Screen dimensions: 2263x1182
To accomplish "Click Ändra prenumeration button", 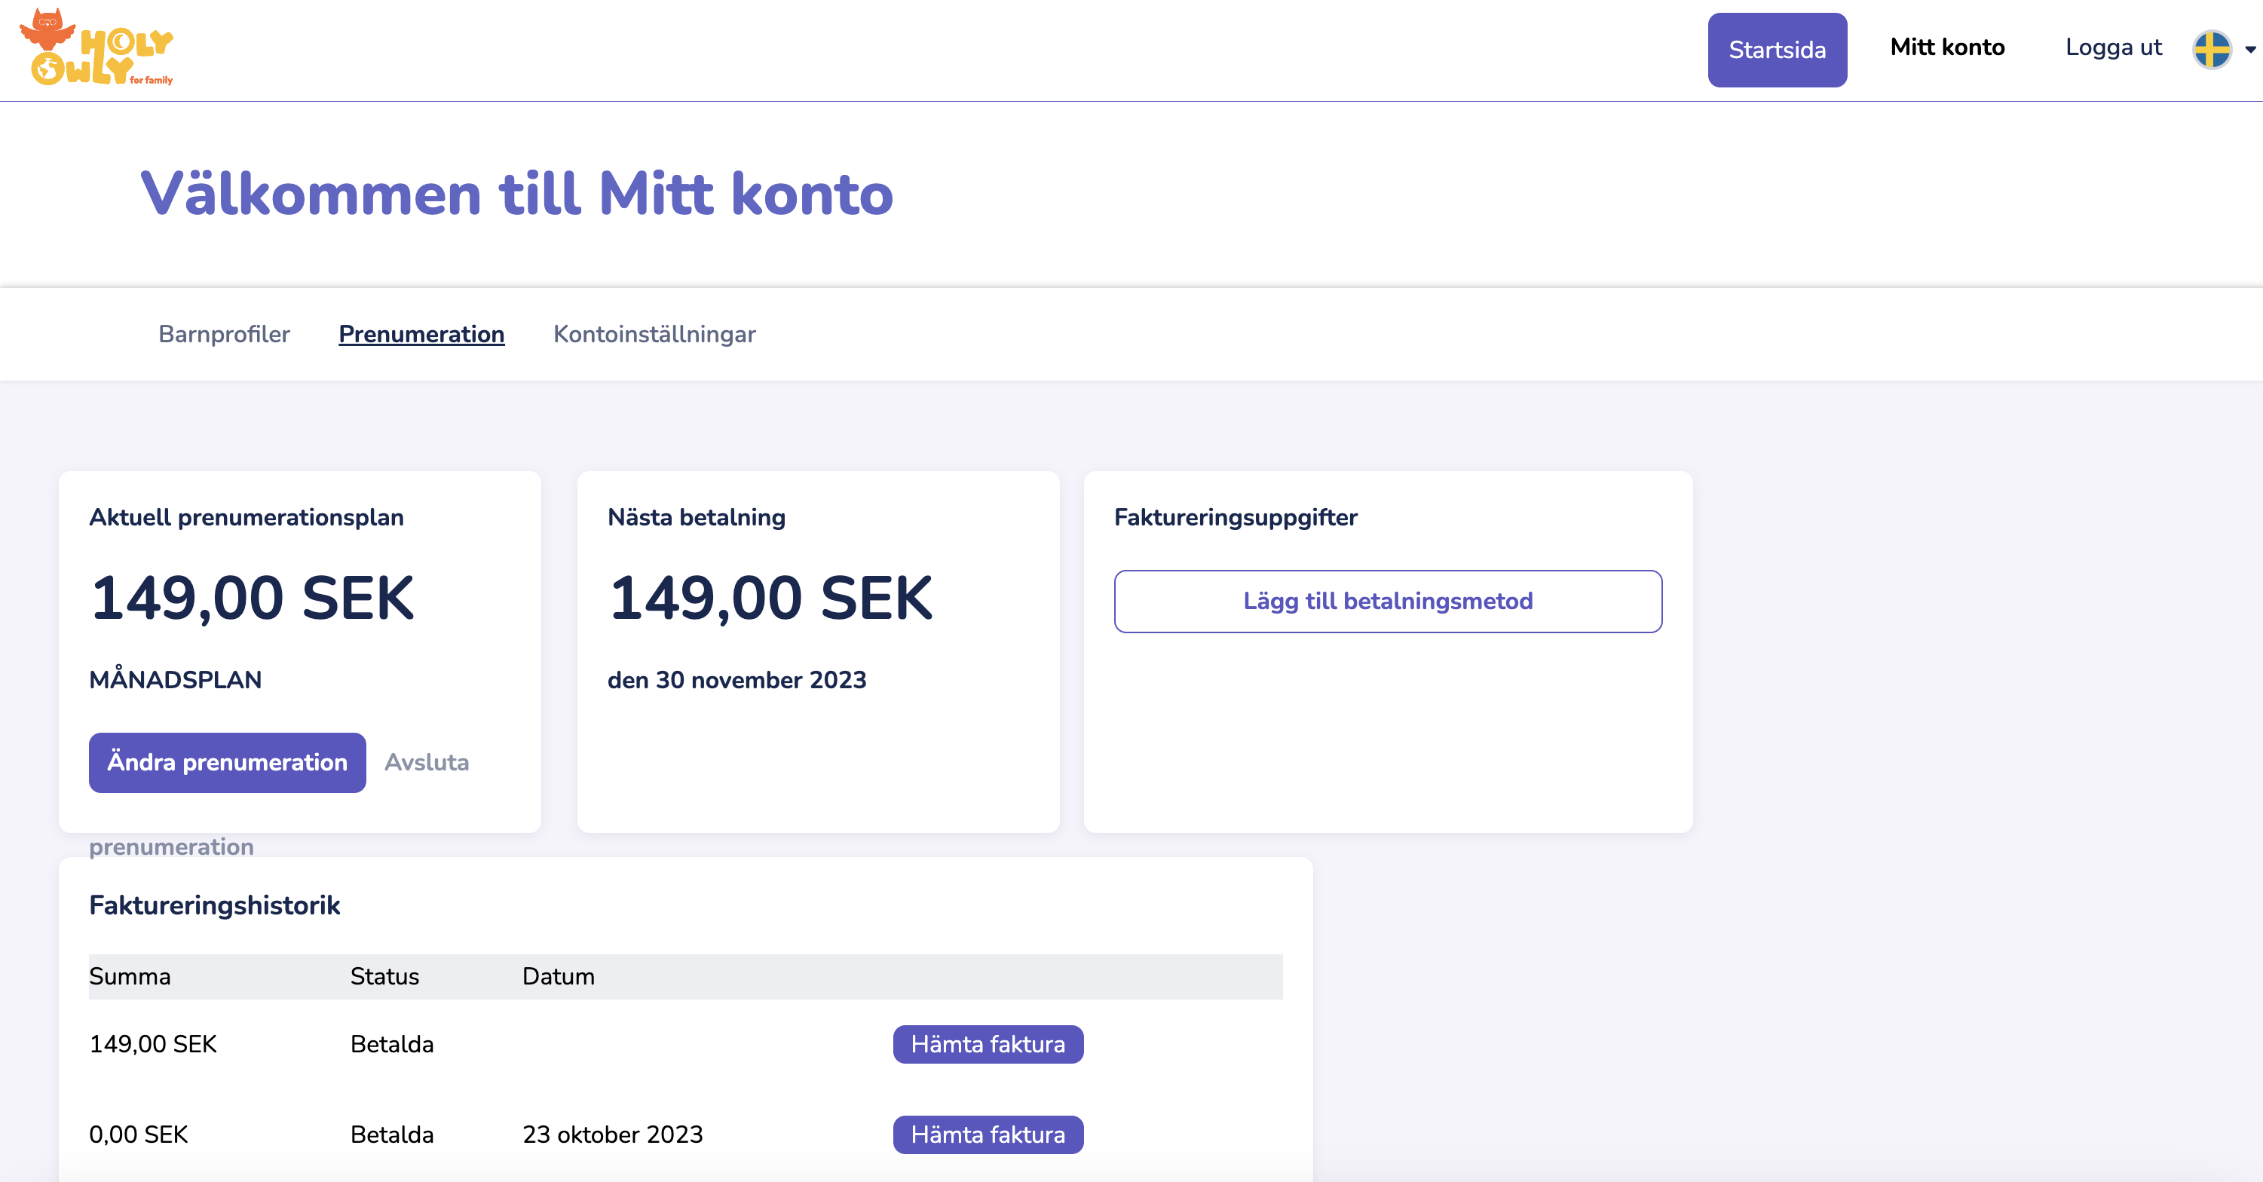I will 228,762.
